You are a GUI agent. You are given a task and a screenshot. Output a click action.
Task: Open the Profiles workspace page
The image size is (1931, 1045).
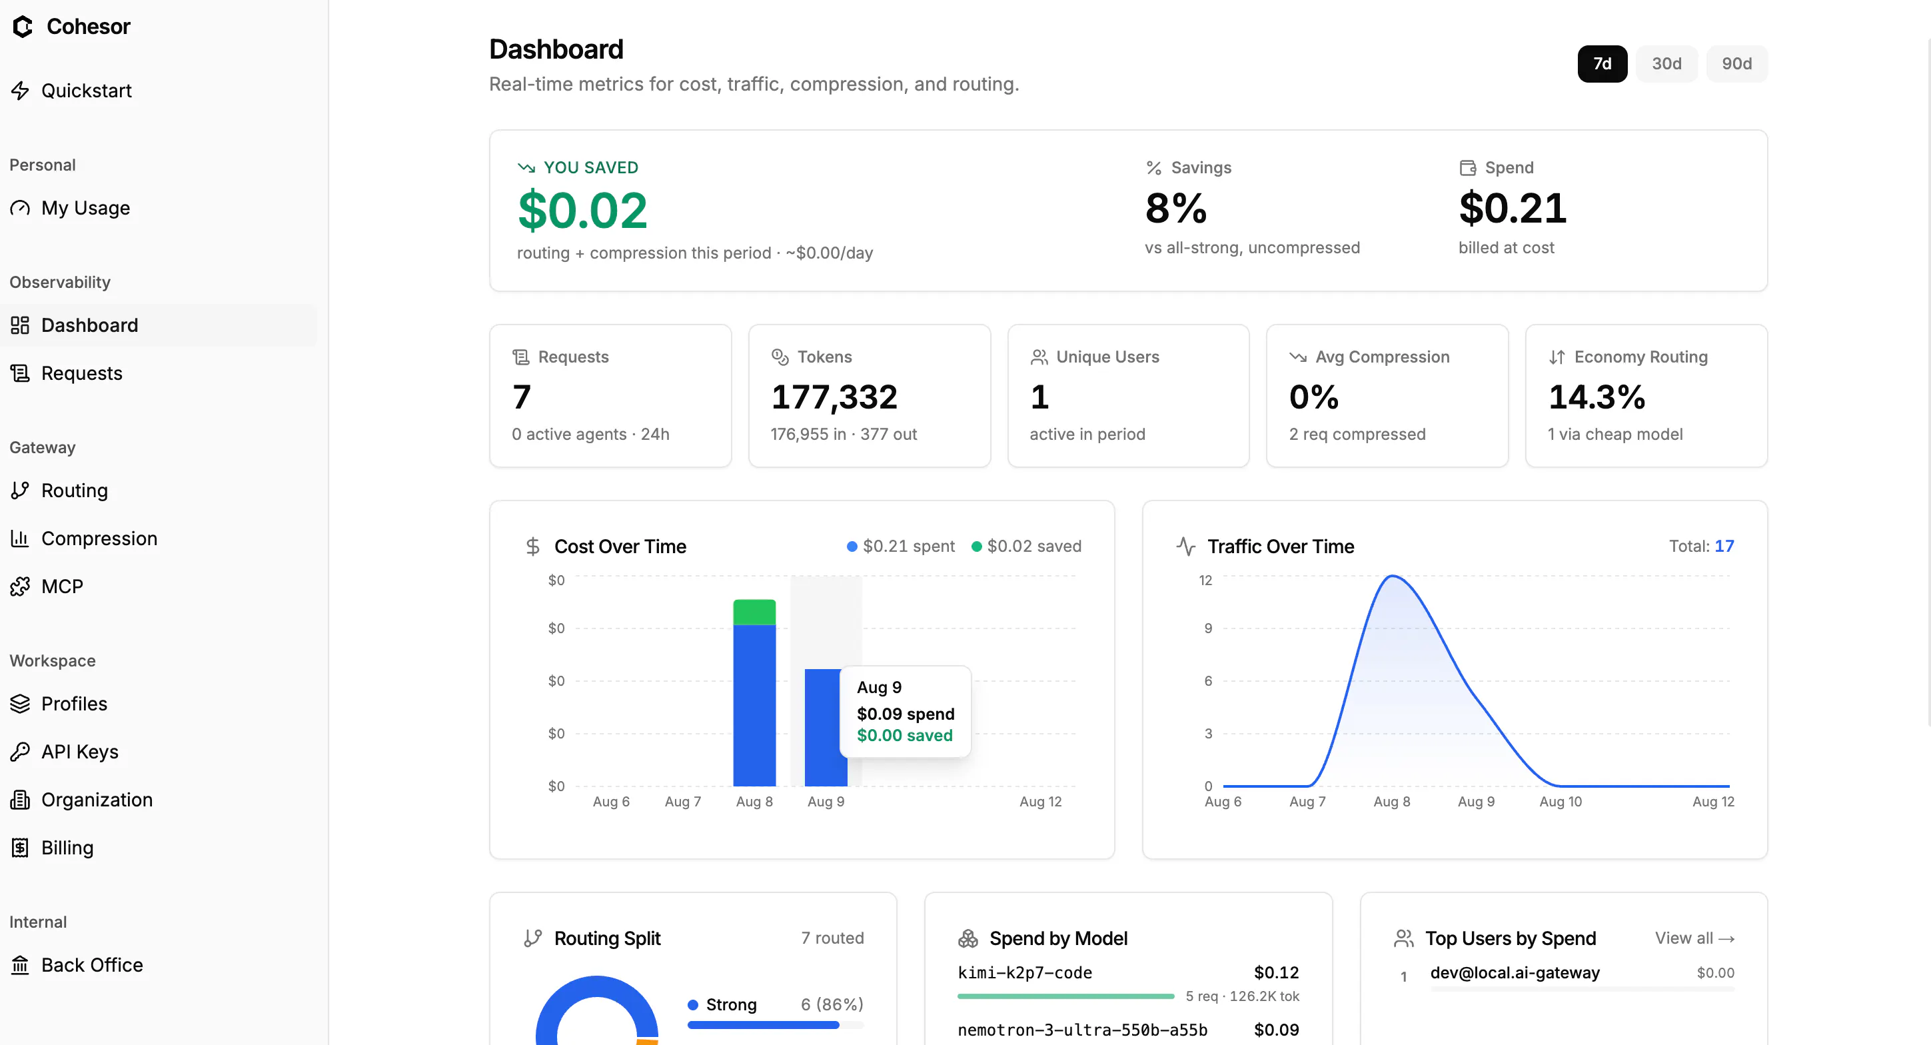(x=158, y=703)
